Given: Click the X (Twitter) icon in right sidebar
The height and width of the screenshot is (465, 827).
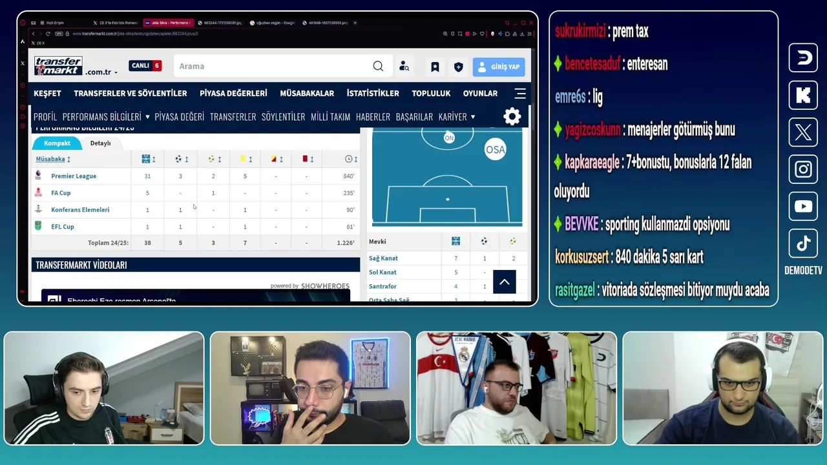Looking at the screenshot, I should [803, 132].
